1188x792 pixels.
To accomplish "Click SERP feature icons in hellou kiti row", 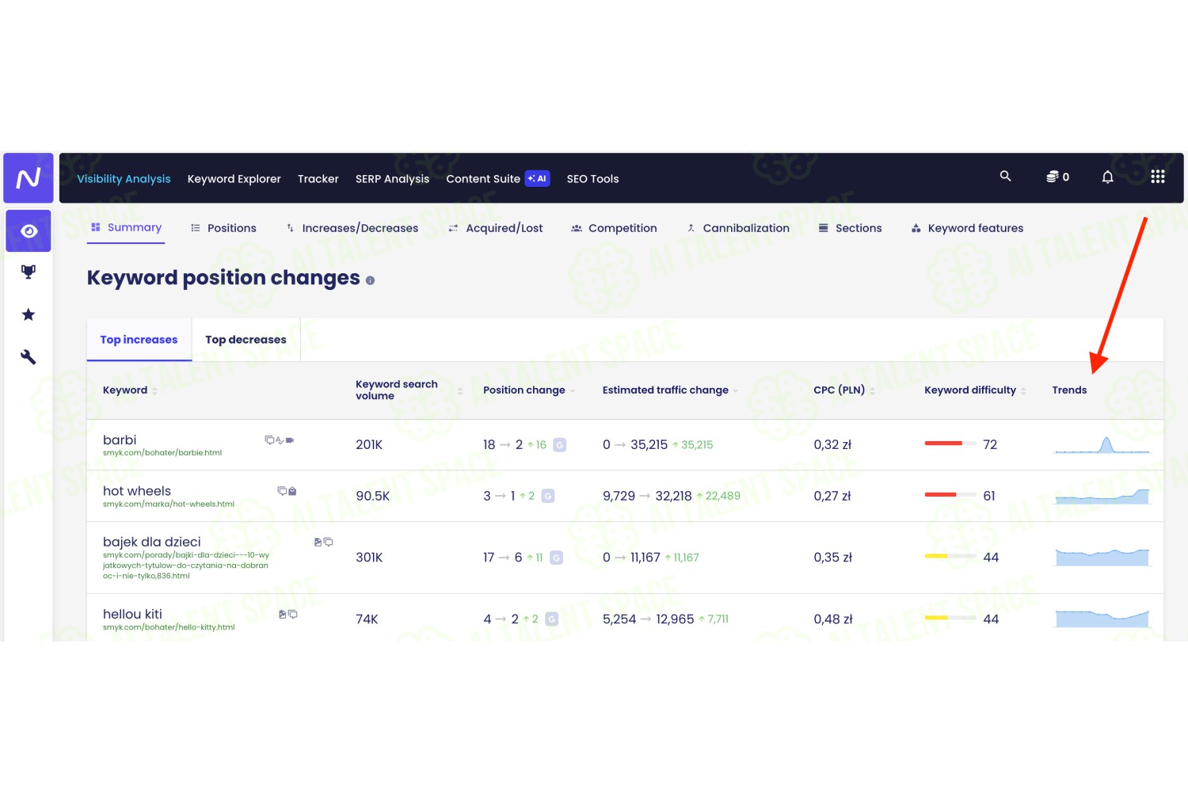I will 287,615.
